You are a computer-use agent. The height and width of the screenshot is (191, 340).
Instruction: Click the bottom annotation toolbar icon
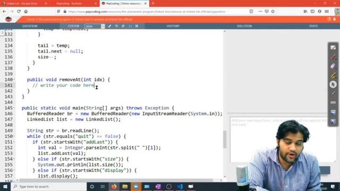pos(333,121)
